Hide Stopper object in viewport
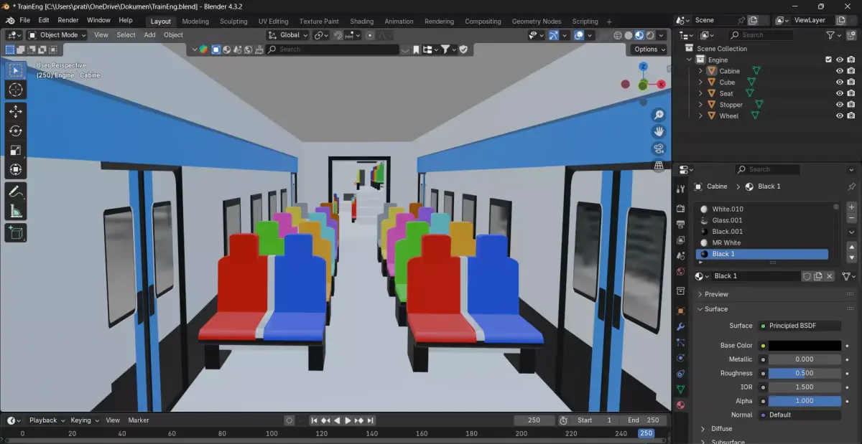The image size is (862, 444). (839, 105)
